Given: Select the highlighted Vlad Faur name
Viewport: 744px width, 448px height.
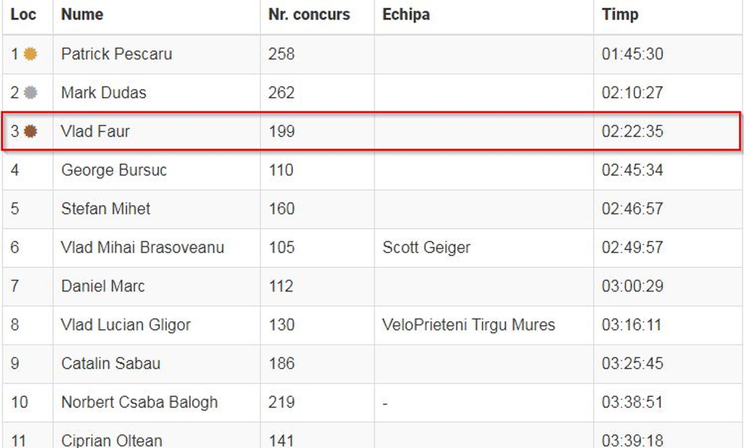Looking at the screenshot, I should pyautogui.click(x=95, y=131).
